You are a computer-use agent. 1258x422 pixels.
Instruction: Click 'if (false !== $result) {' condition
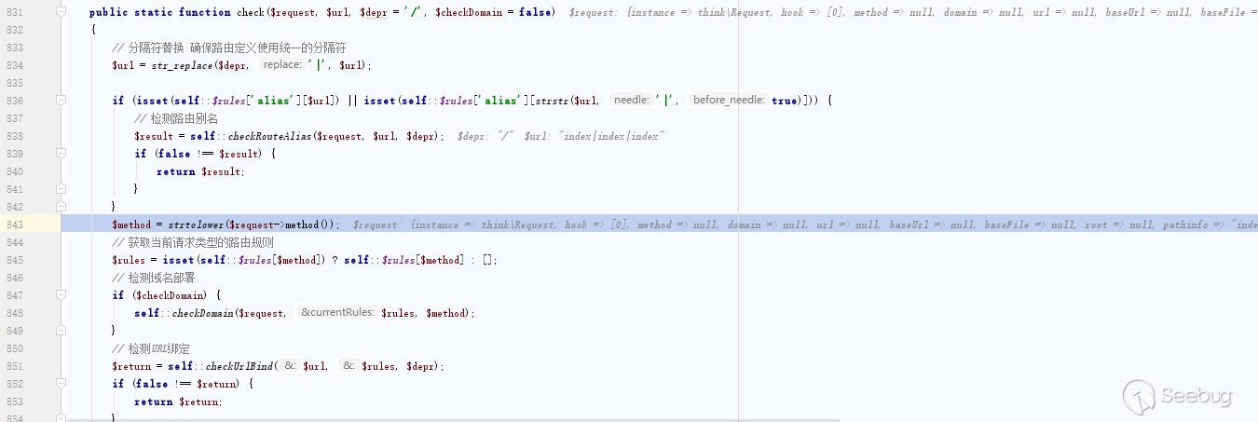205,154
